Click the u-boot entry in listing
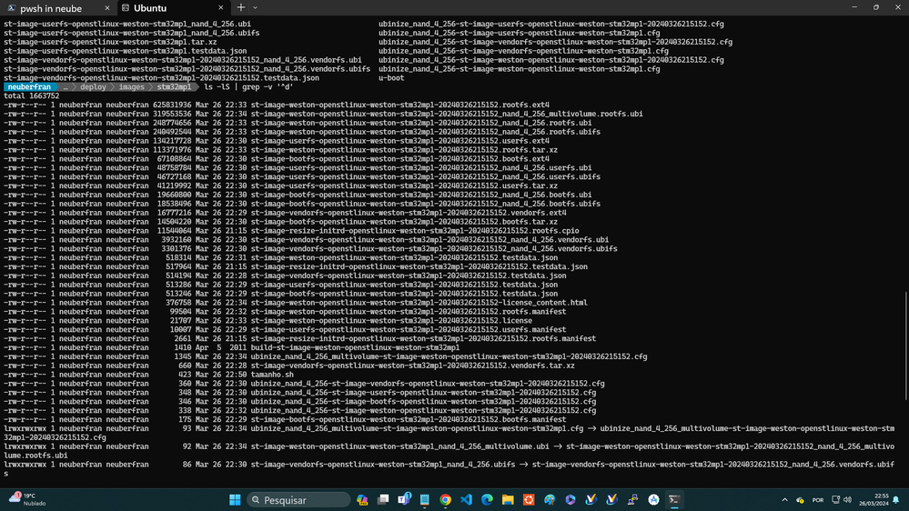Screen dimensions: 909x511 (x=391, y=78)
